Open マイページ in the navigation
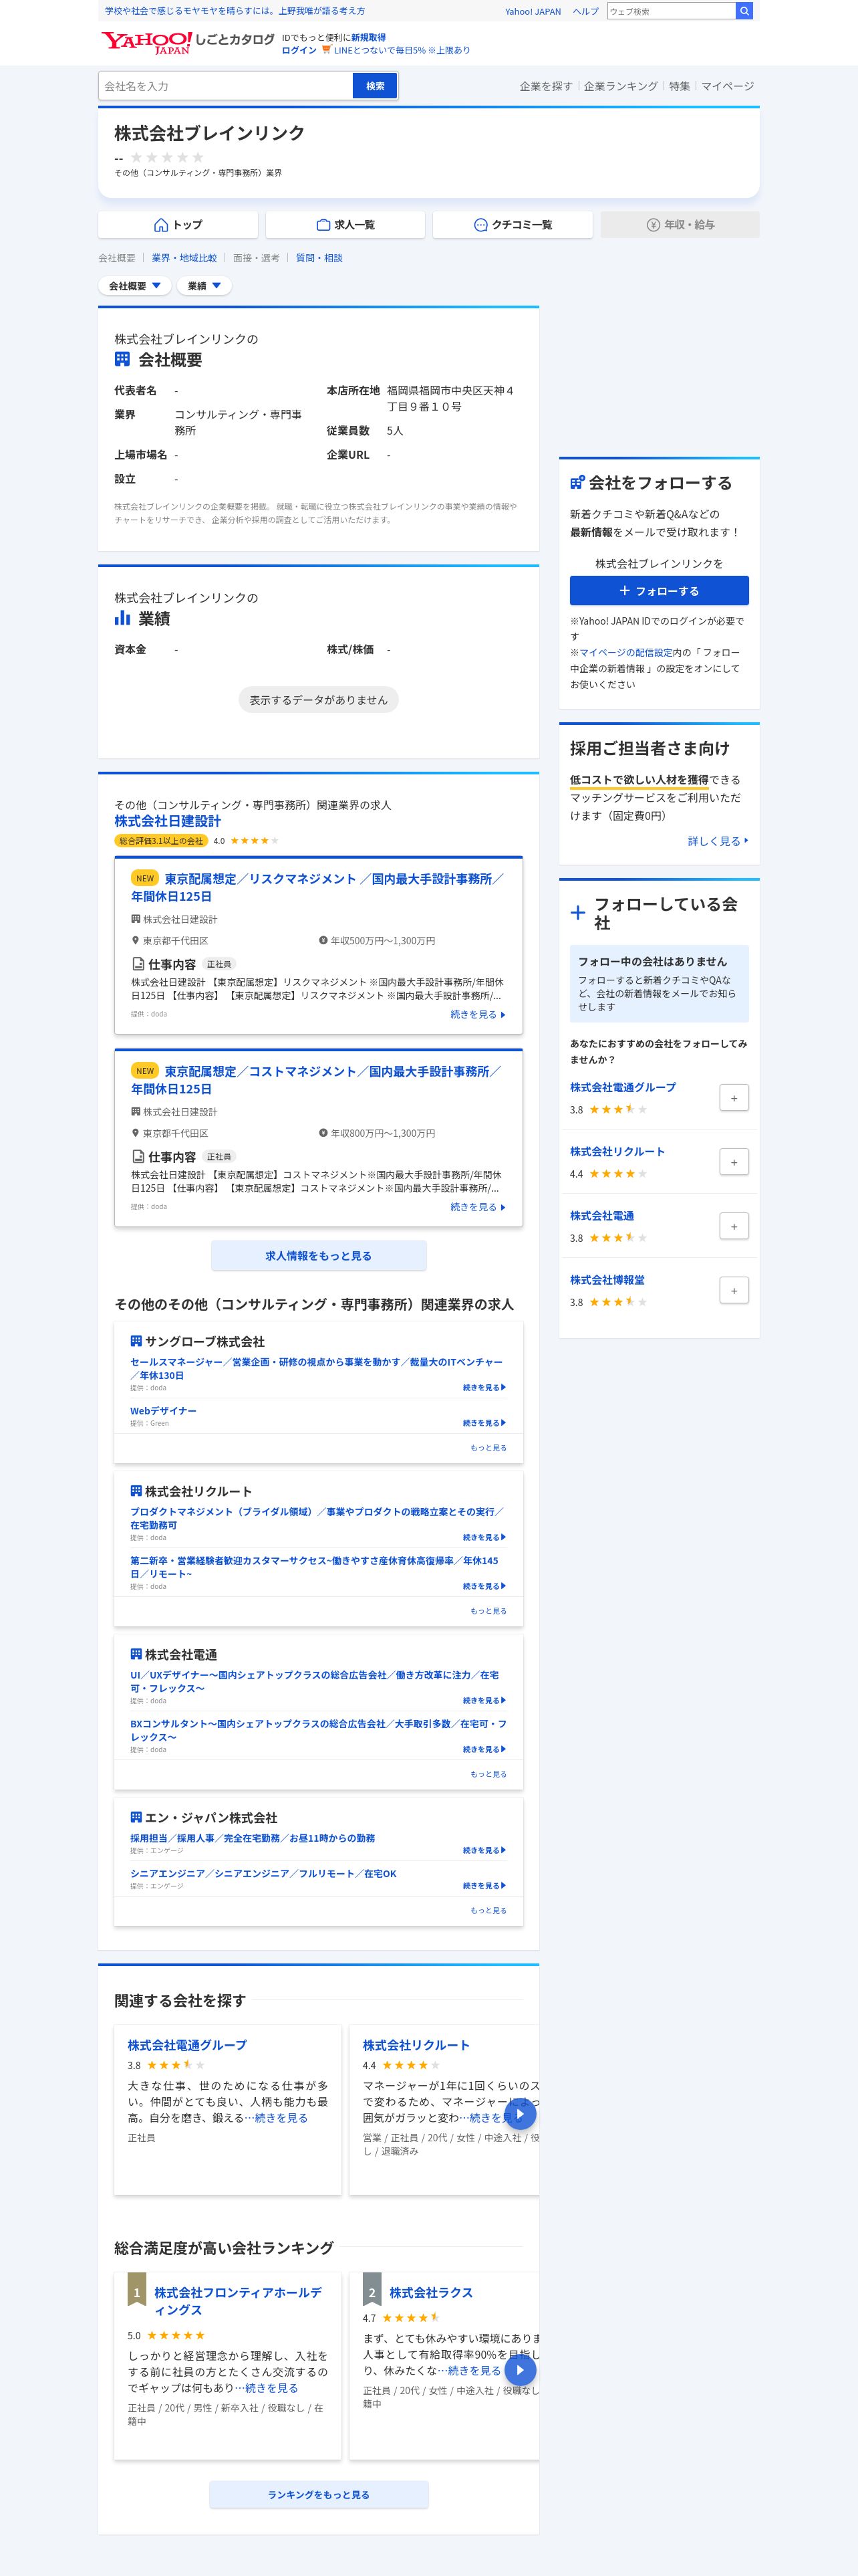Viewport: 858px width, 2576px height. coord(727,86)
